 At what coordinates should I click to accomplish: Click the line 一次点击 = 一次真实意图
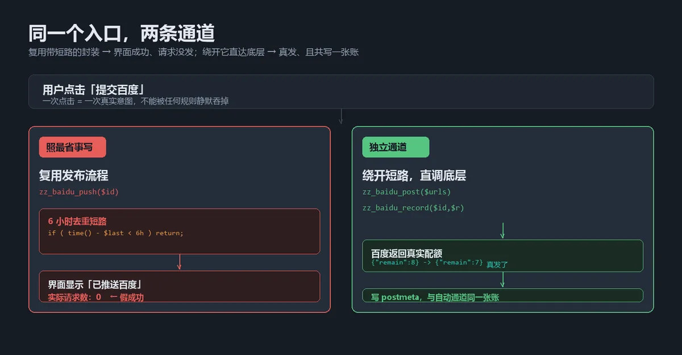tap(135, 101)
